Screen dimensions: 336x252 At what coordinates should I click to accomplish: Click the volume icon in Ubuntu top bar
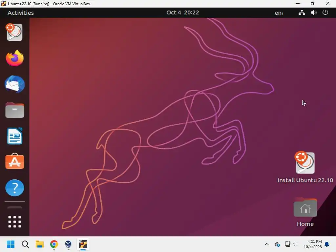point(313,13)
